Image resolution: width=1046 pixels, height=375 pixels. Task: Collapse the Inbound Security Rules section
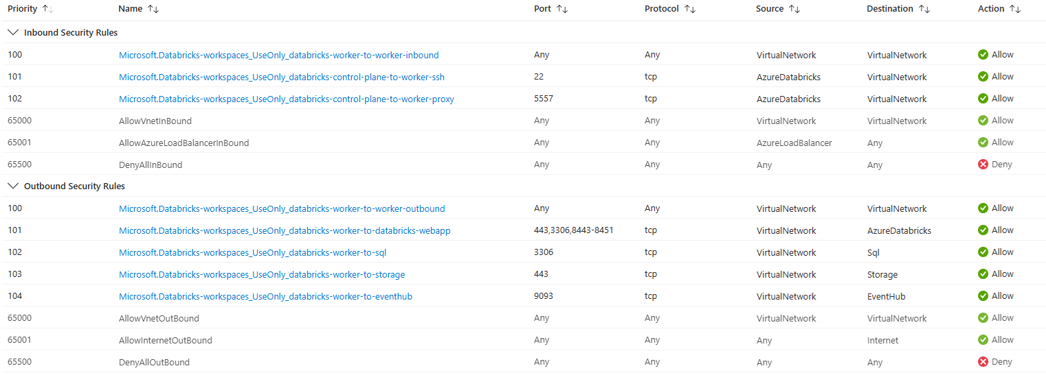pos(13,32)
